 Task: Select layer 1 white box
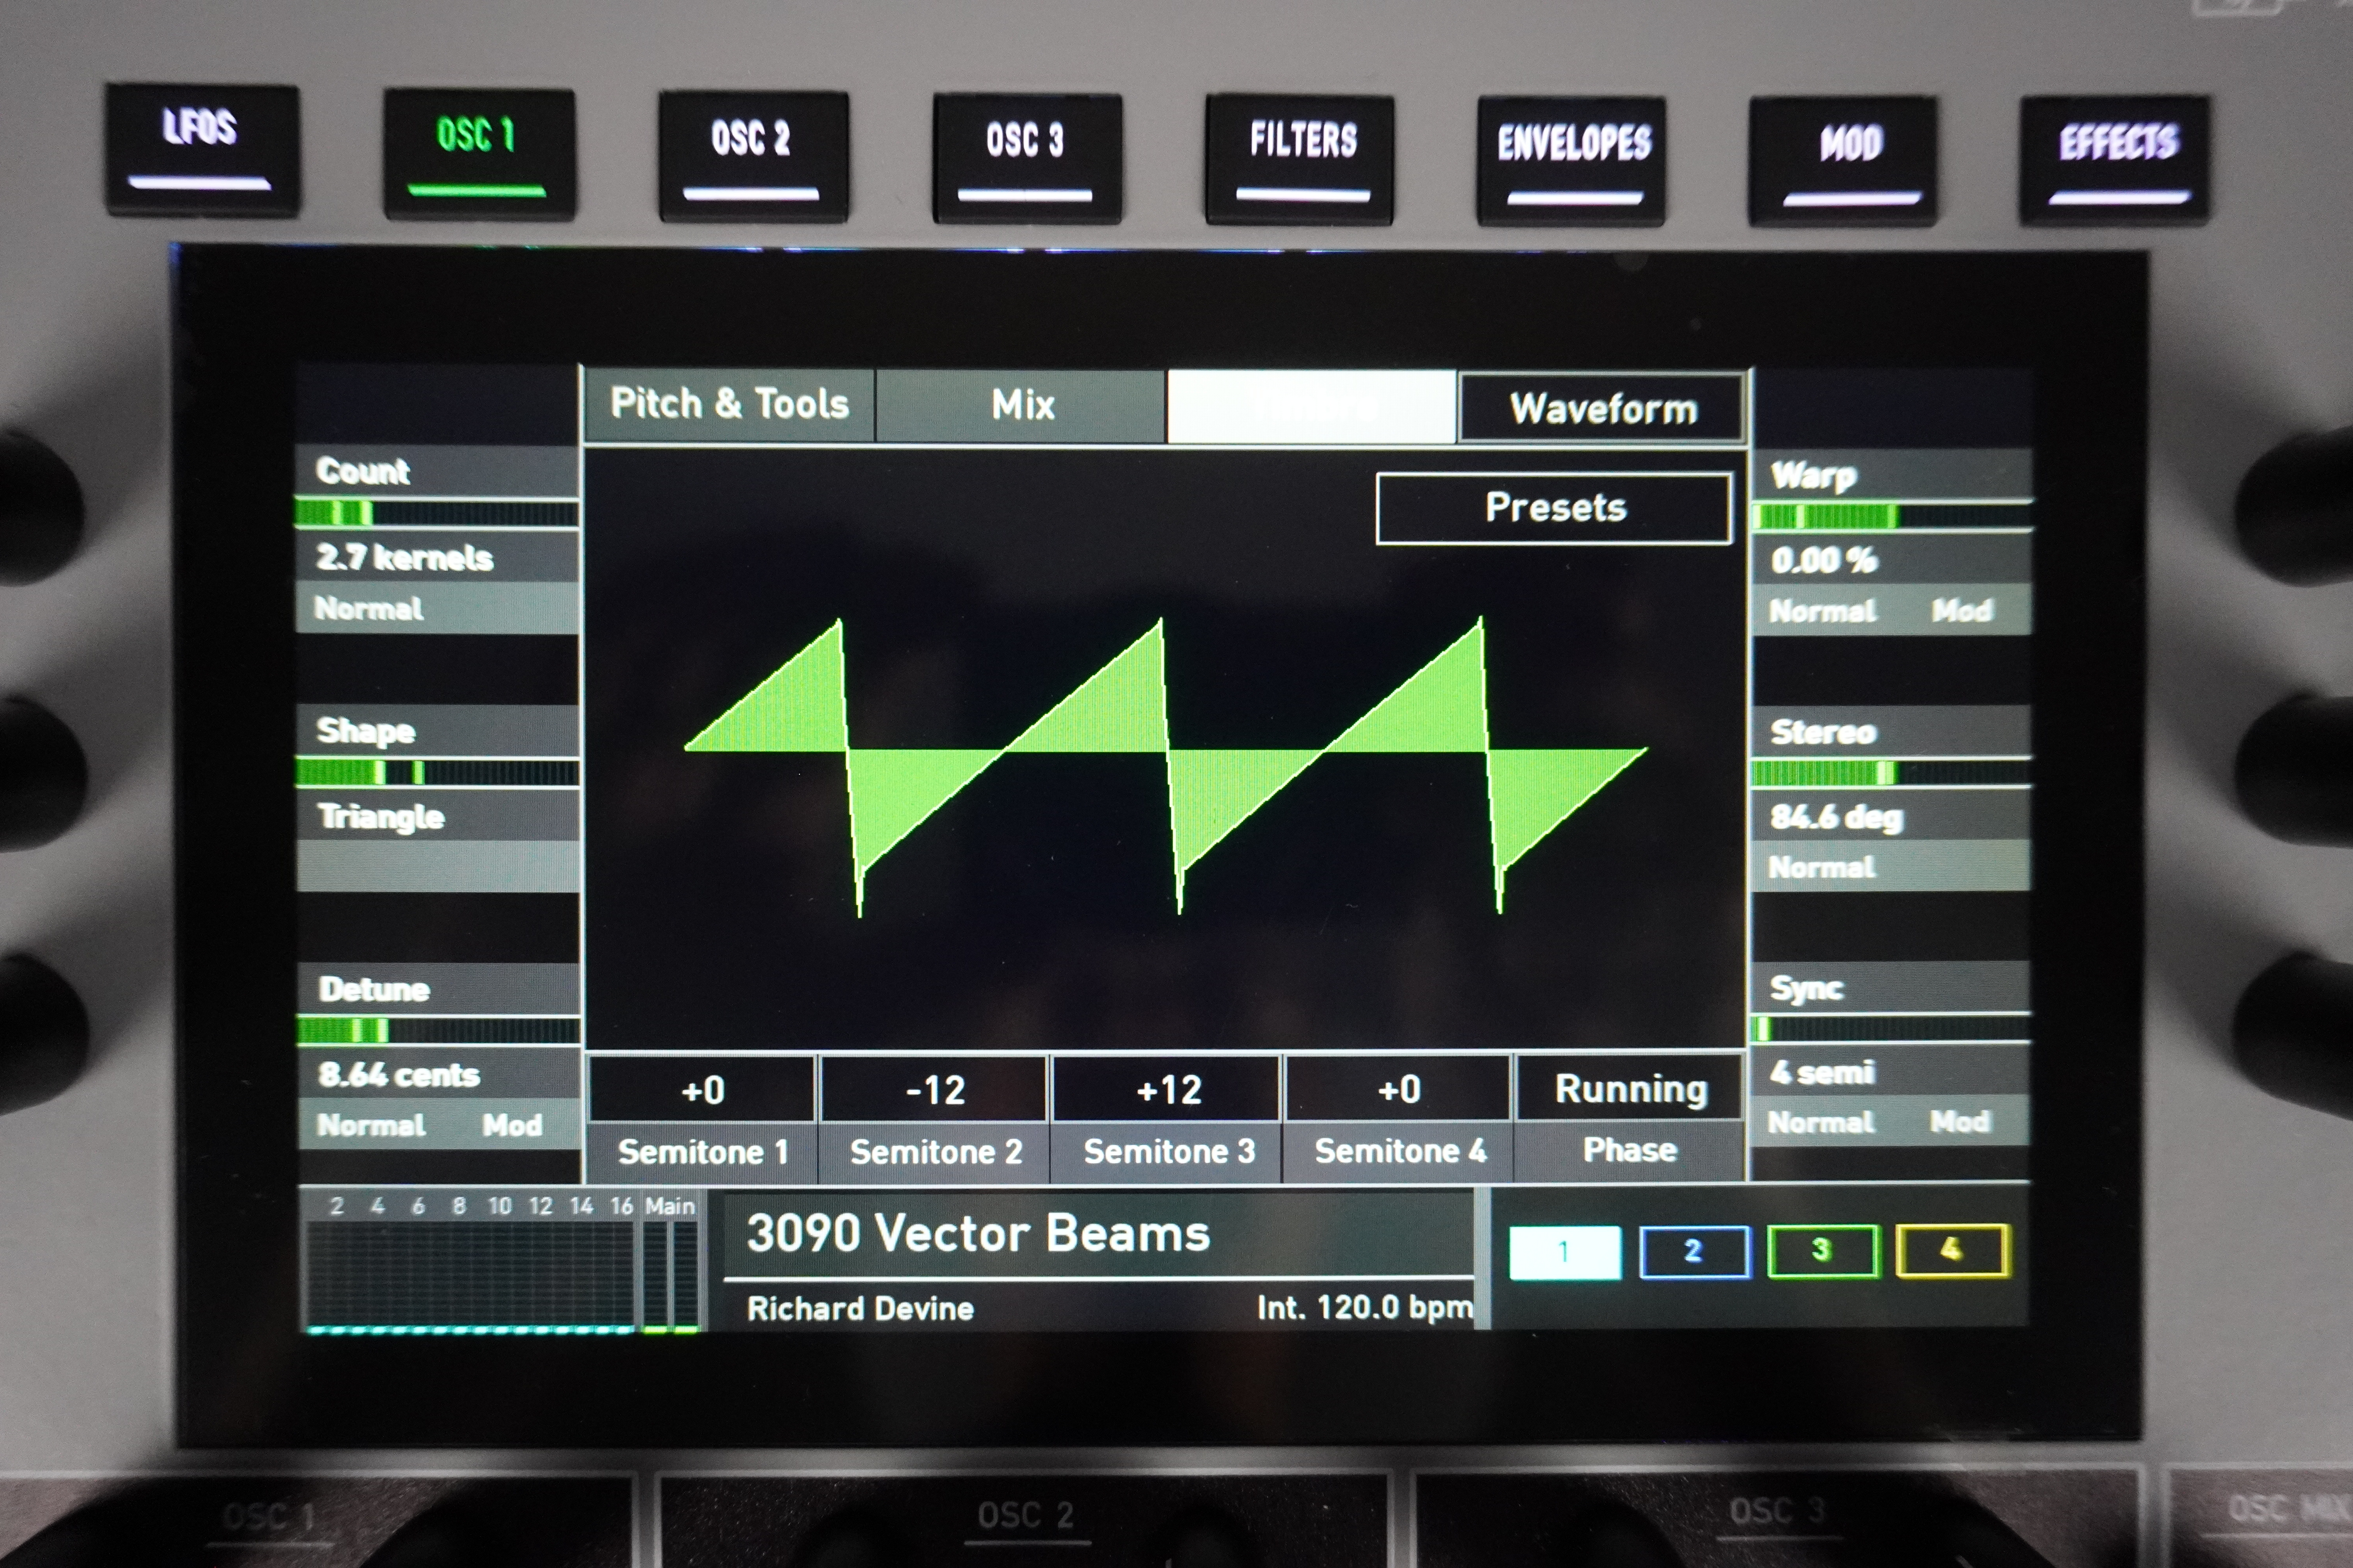[x=1565, y=1252]
